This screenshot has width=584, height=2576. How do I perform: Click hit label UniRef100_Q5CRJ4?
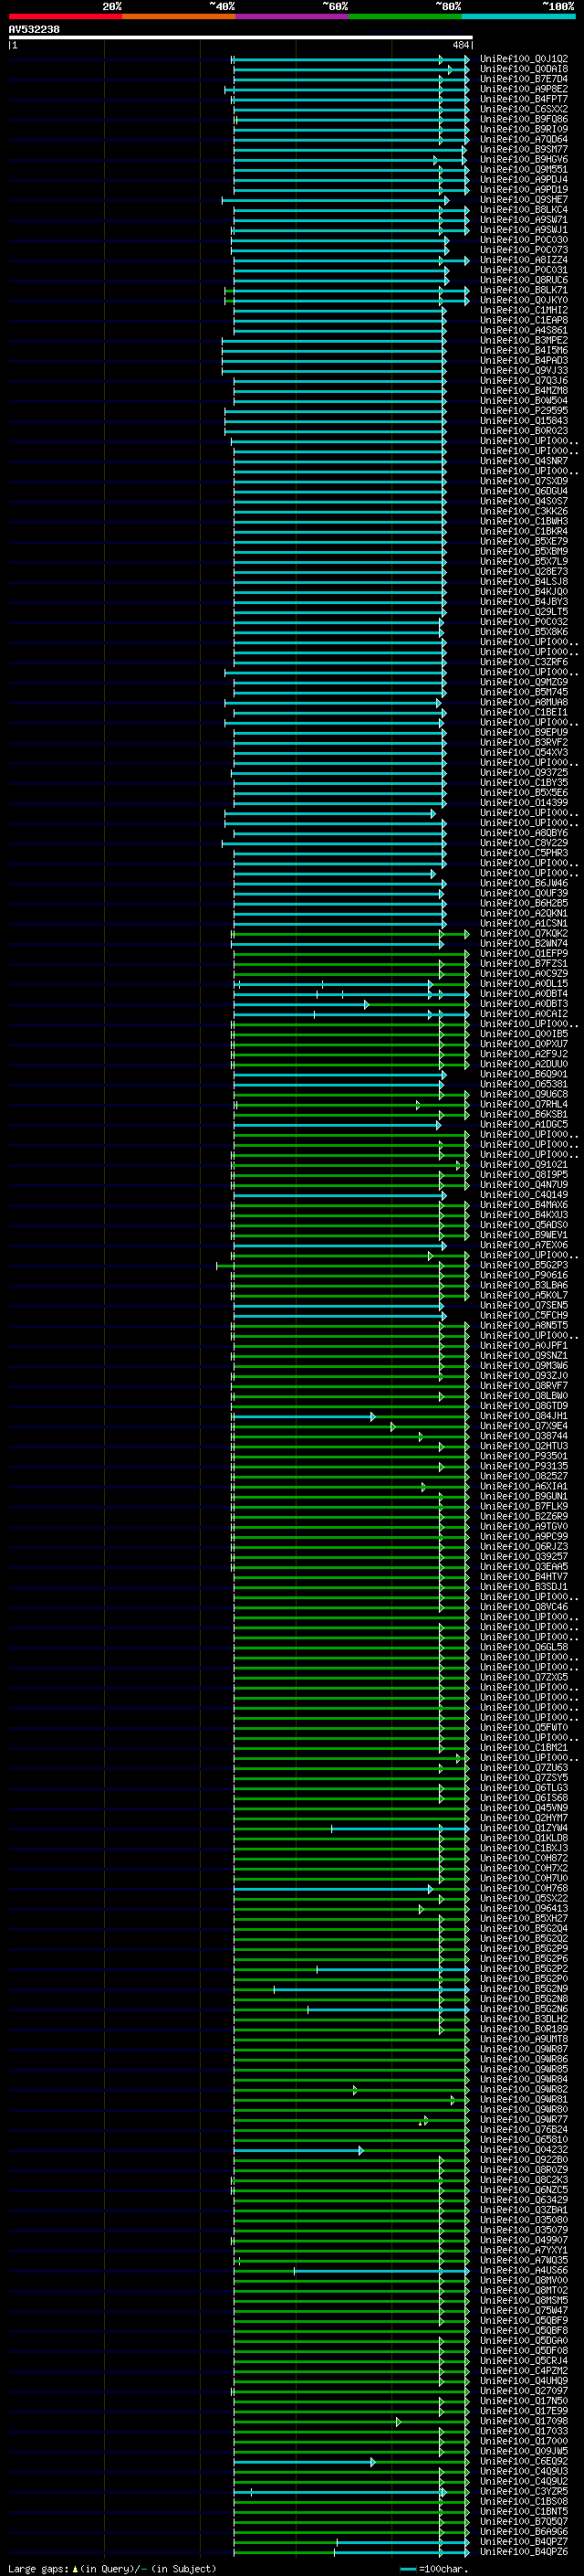524,2360
